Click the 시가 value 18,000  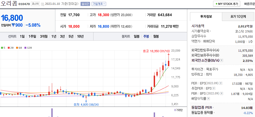click(x=74, y=26)
